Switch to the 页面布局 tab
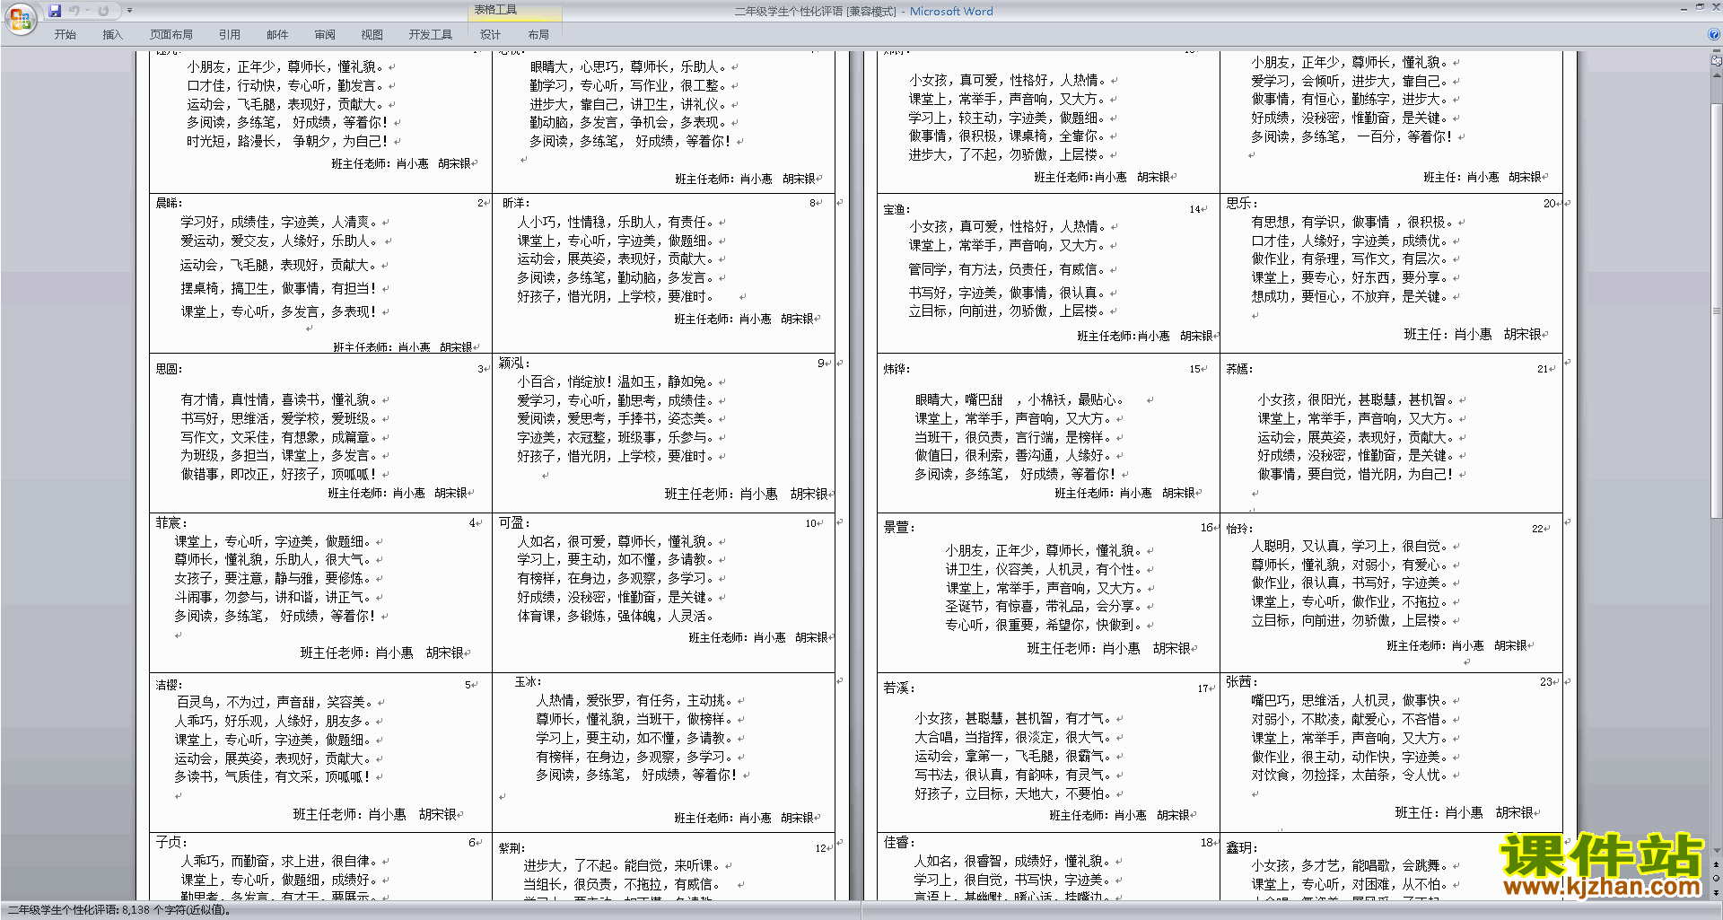This screenshot has width=1723, height=920. pyautogui.click(x=171, y=34)
